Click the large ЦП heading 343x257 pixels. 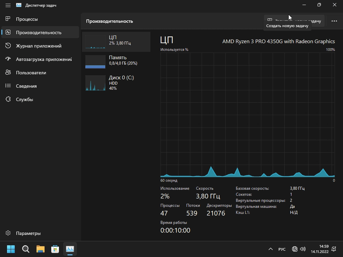[167, 40]
